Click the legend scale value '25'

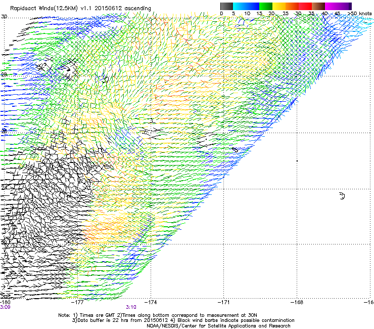(x=286, y=13)
